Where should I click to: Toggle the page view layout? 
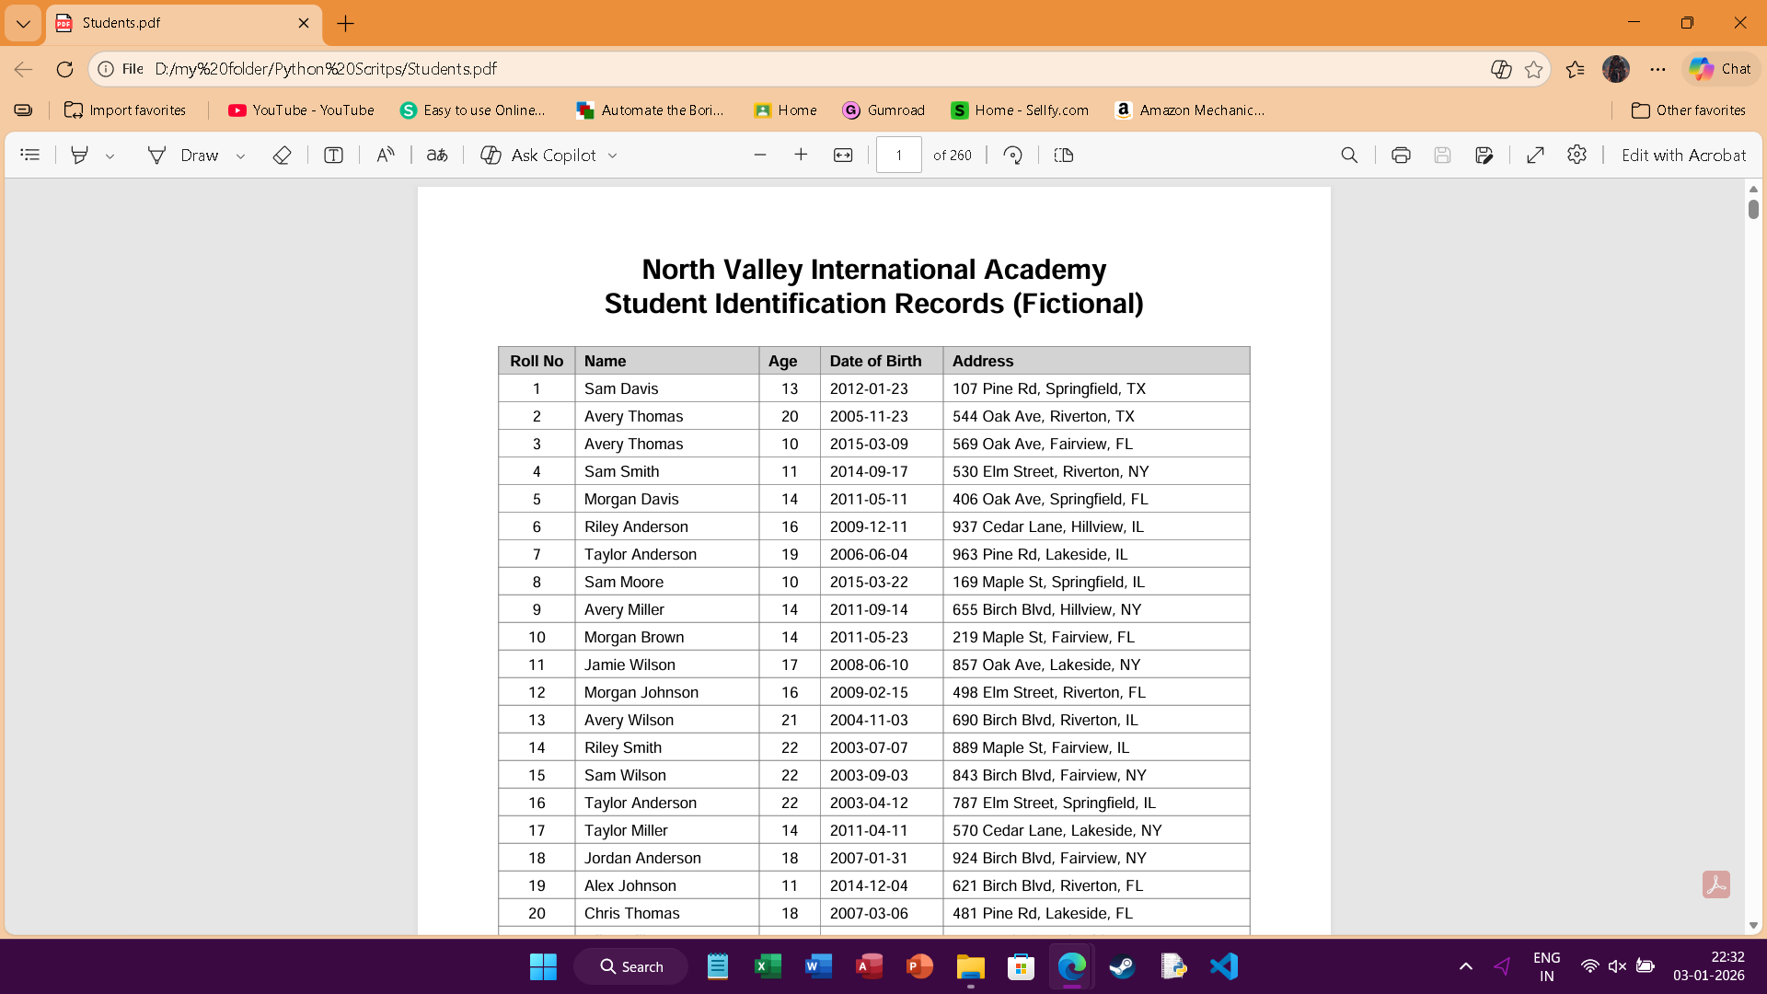pos(1064,155)
